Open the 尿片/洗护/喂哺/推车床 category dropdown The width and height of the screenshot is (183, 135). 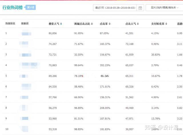[164, 8]
